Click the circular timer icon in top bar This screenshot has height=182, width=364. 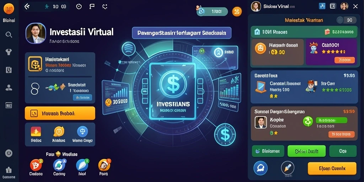(x=79, y=6)
